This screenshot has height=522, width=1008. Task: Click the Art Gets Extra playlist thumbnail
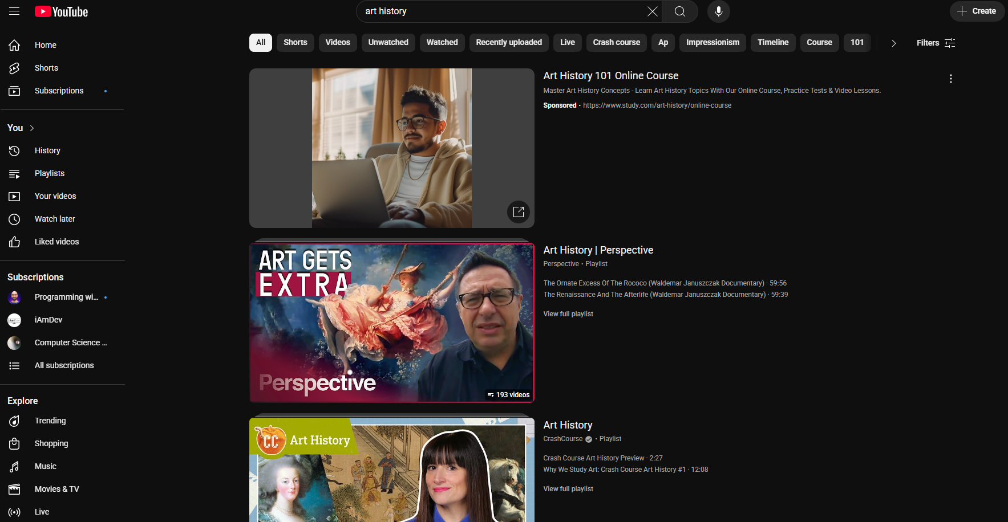coord(392,322)
